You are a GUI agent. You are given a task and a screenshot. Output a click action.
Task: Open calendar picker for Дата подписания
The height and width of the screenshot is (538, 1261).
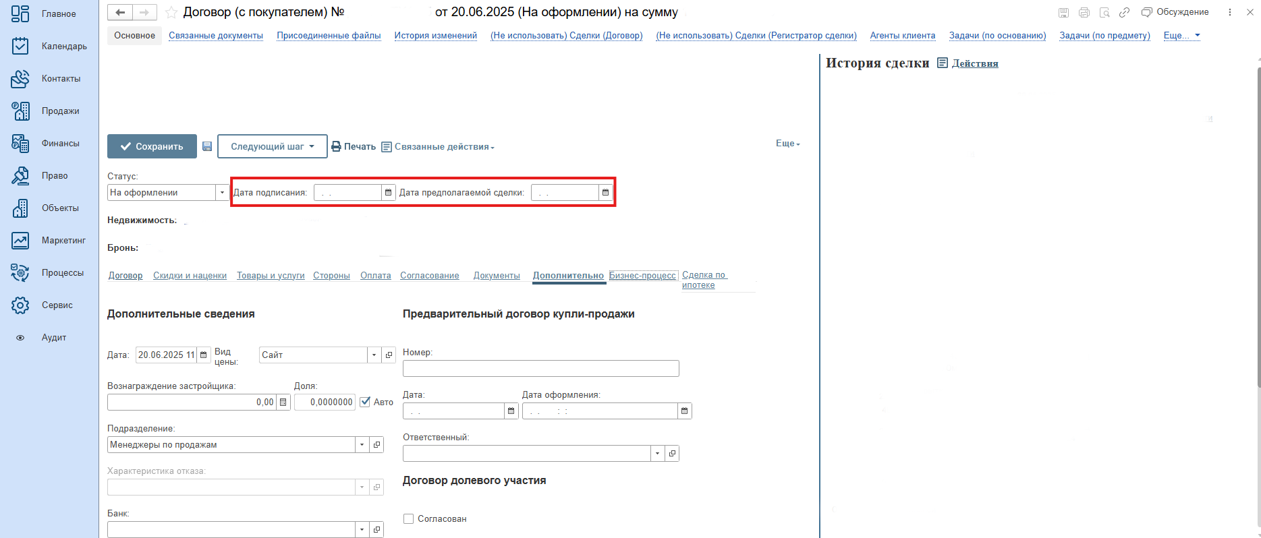388,193
